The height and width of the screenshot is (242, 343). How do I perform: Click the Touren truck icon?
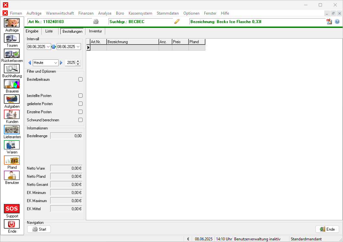pyautogui.click(x=12, y=38)
